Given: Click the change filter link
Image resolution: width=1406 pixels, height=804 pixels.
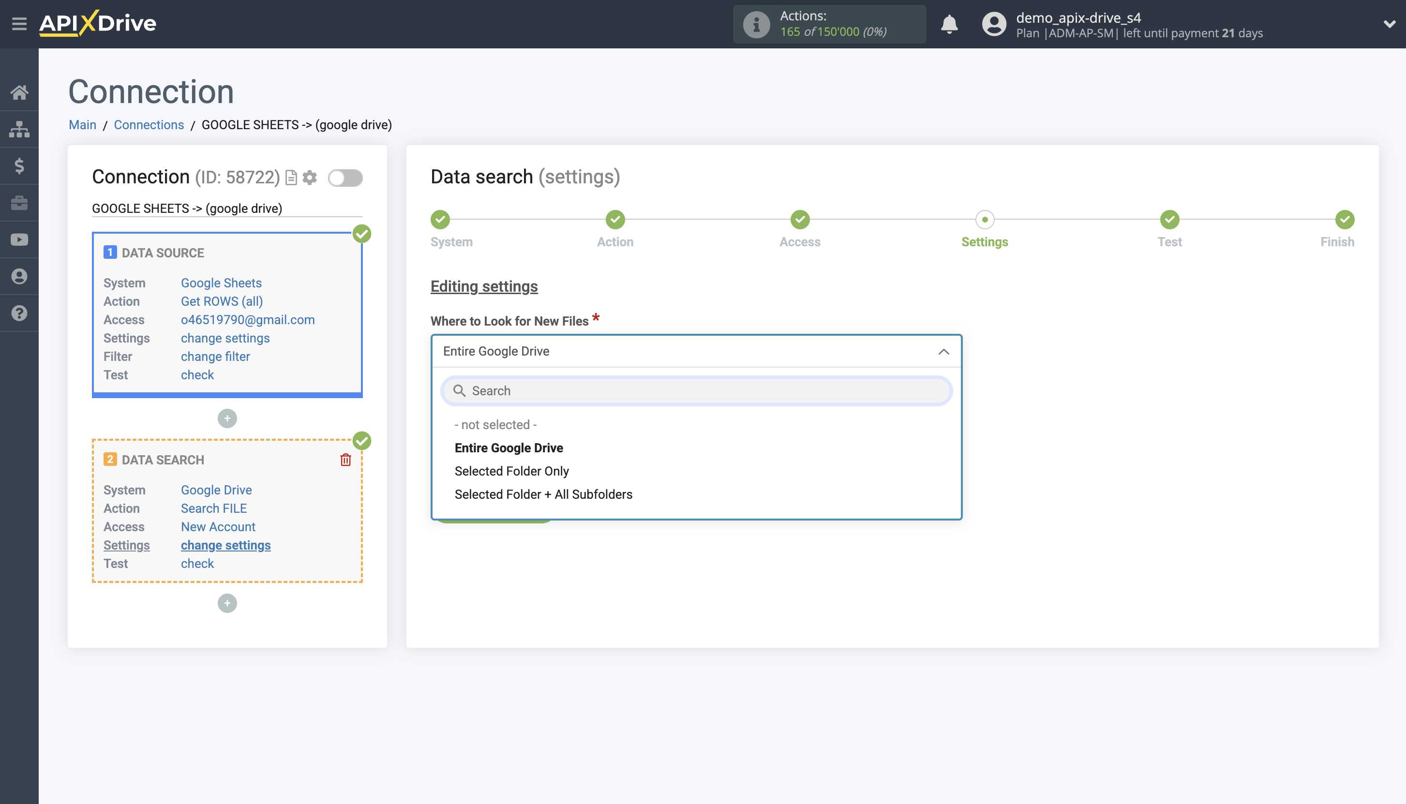Looking at the screenshot, I should pos(215,357).
